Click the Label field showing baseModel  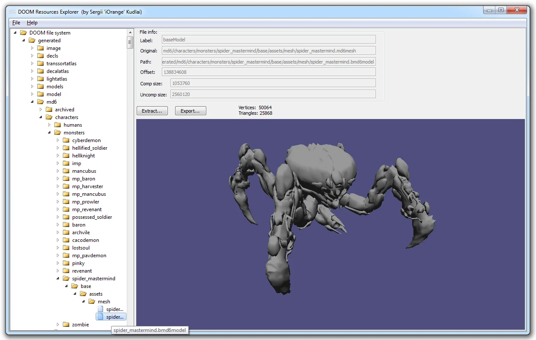(x=268, y=39)
